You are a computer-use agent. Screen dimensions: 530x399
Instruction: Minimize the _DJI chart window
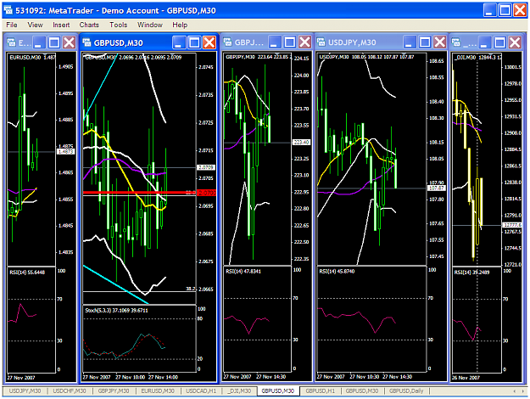tap(484, 42)
